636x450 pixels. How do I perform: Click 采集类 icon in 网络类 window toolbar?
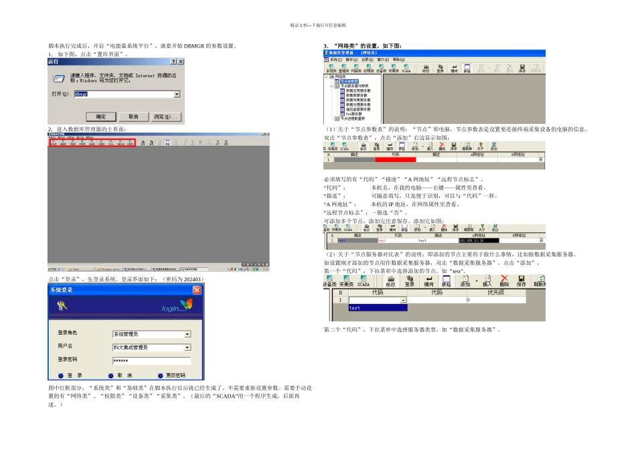[x=394, y=68]
